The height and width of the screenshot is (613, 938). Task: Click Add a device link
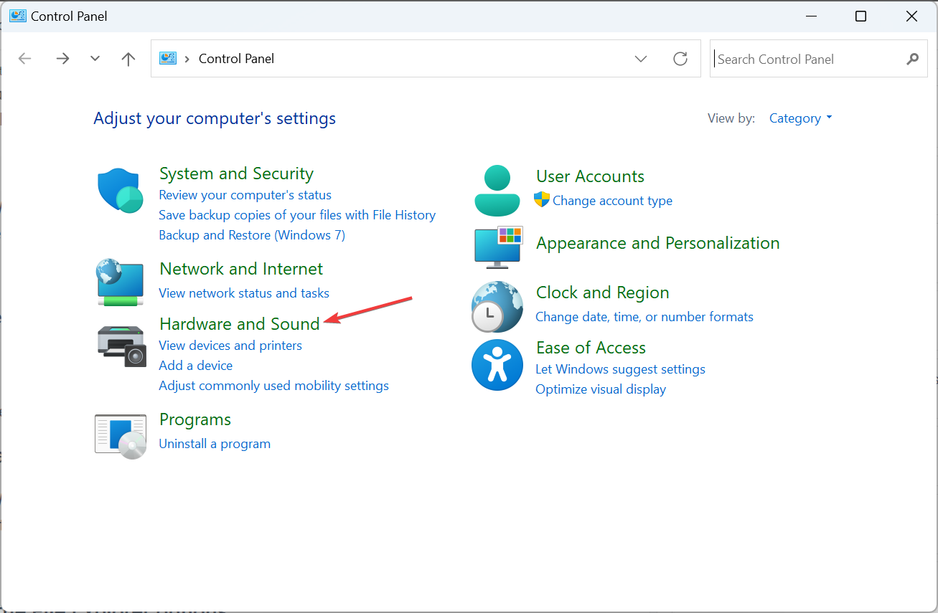(196, 366)
